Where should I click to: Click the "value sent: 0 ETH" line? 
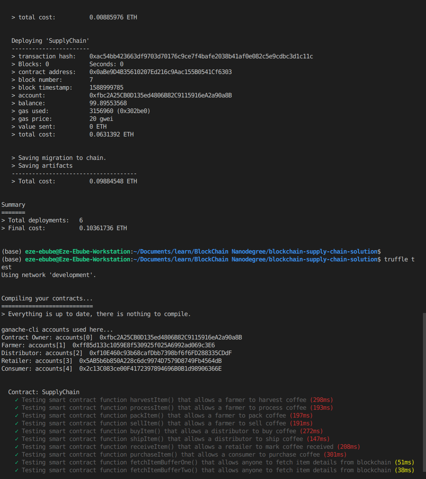pos(59,127)
